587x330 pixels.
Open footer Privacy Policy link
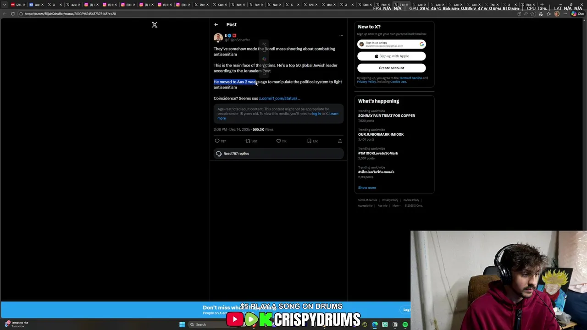point(390,200)
